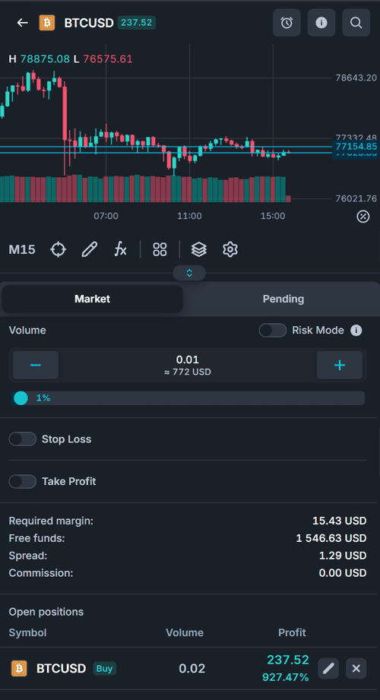The width and height of the screenshot is (380, 700).
Task: Open the chart layers stack icon
Action: (x=198, y=249)
